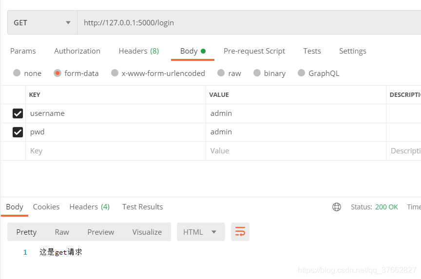Click the Preview response view button
The height and width of the screenshot is (279, 421).
click(x=101, y=232)
